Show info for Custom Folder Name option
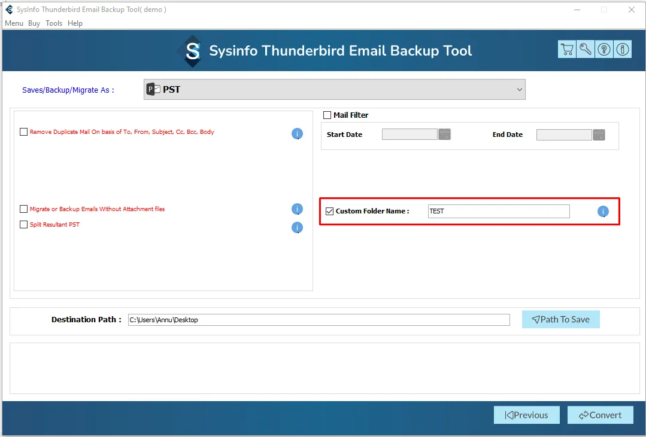This screenshot has width=646, height=437. (603, 212)
